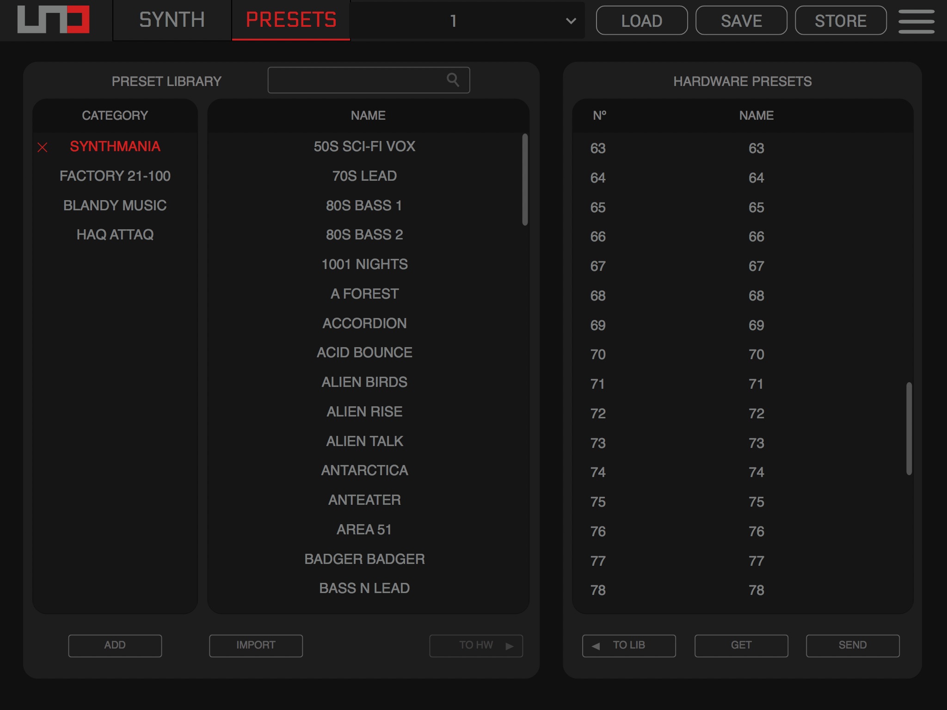Select the BLANDY MUSIC category
This screenshot has height=710, width=947.
coord(115,206)
